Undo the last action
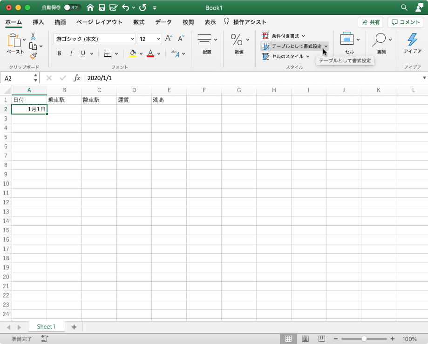This screenshot has height=344, width=428. [126, 7]
